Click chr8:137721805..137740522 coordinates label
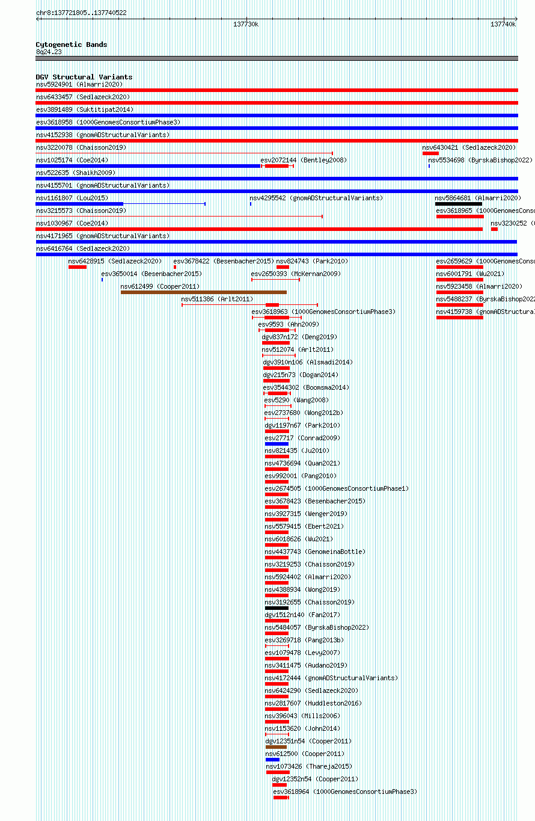The height and width of the screenshot is (821, 535). coord(81,13)
